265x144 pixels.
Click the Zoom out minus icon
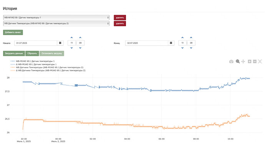coord(255,61)
